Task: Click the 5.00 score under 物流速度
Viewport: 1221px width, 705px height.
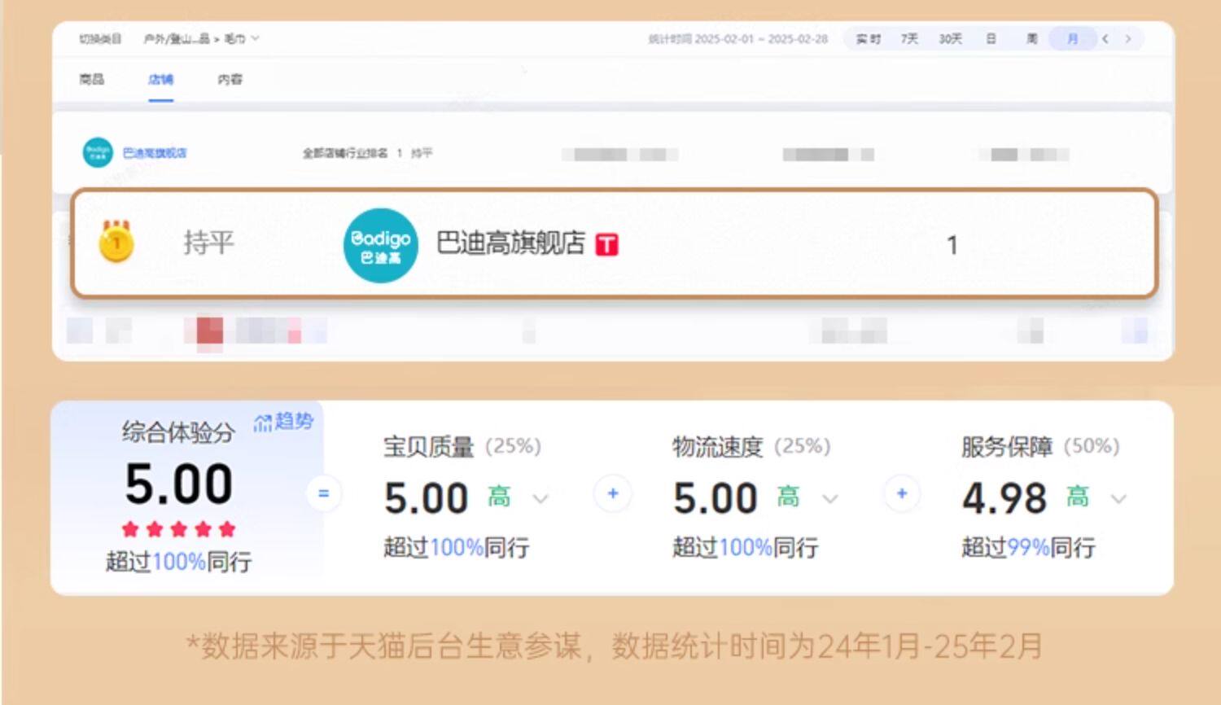Action: [x=716, y=497]
